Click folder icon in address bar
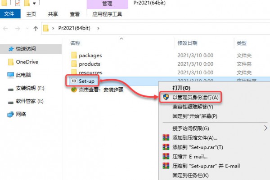 tap(46, 28)
